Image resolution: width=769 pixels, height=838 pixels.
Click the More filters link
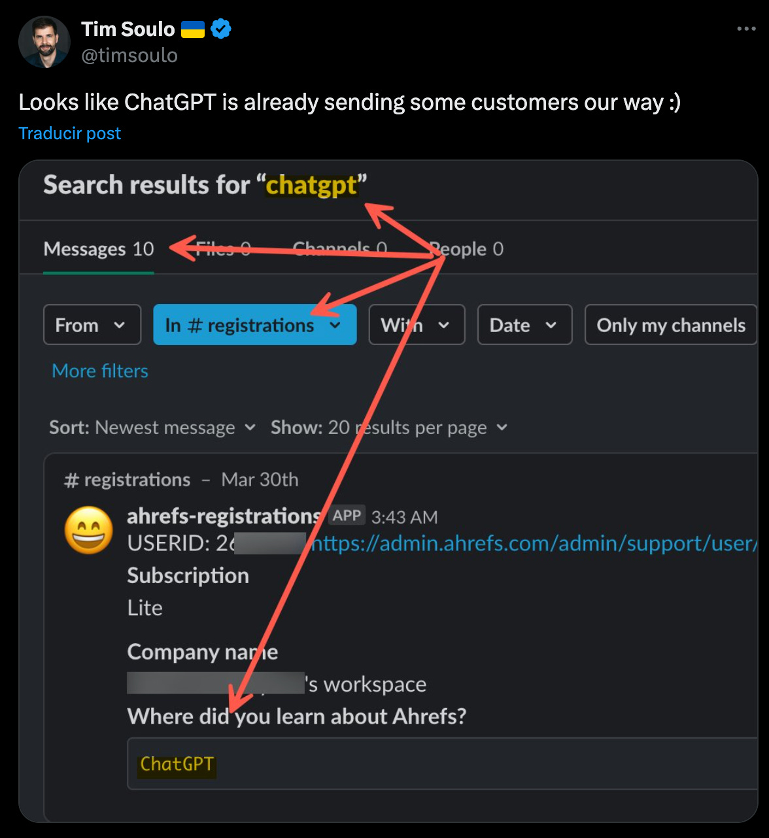click(100, 371)
